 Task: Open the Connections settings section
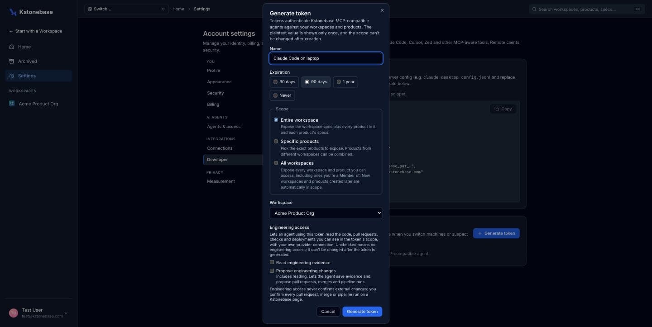[x=220, y=148]
